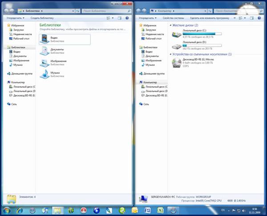The width and height of the screenshot is (267, 216).
Task: Show hidden tray icons arrow
Action: [x=229, y=211]
